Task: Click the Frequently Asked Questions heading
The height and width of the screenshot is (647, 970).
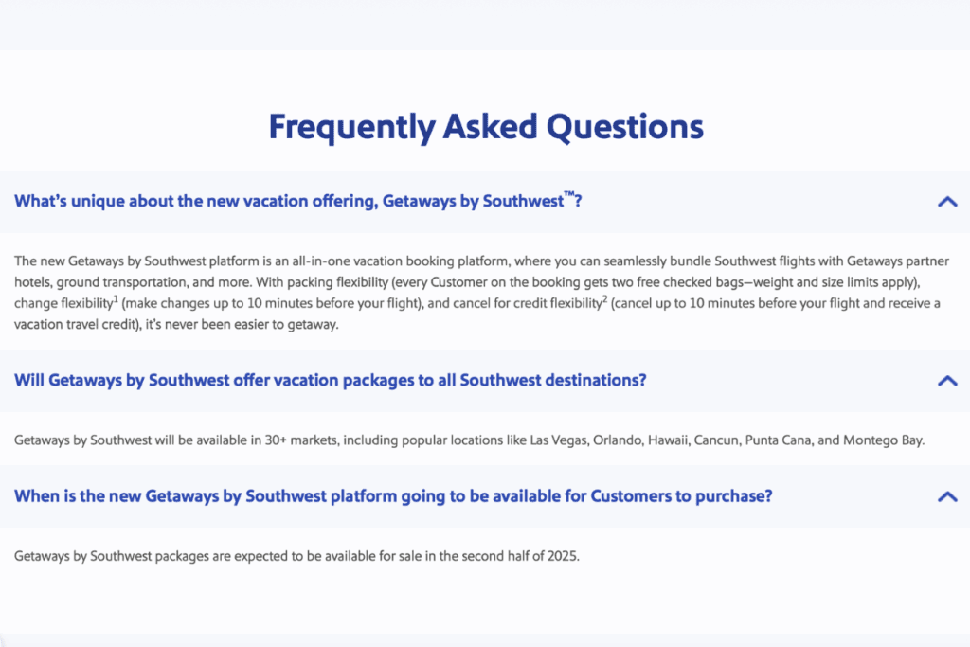Action: [485, 126]
